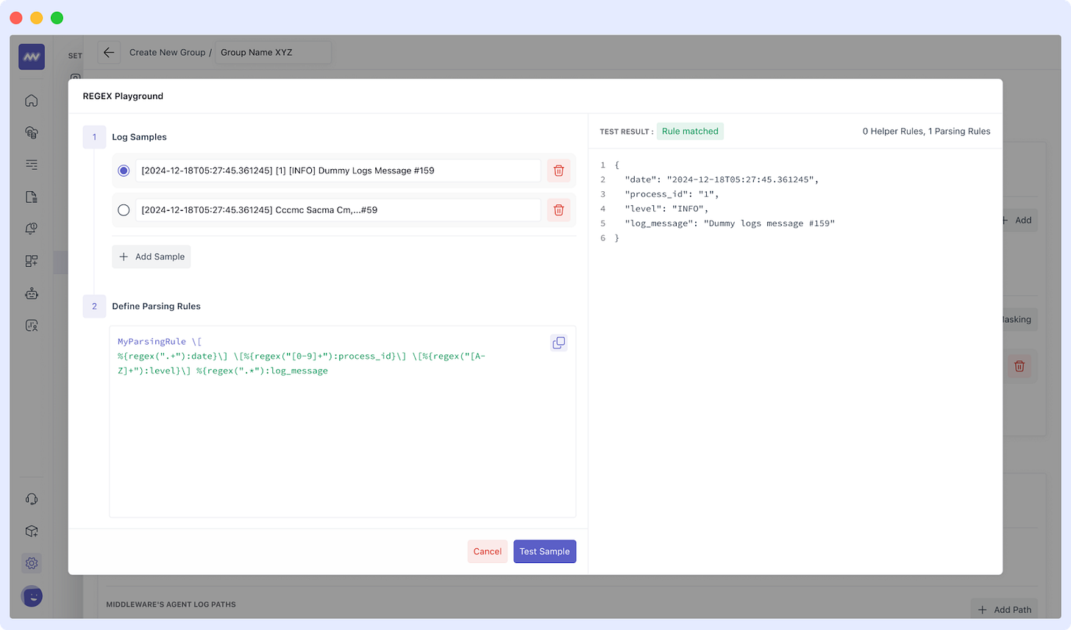Viewport: 1071px width, 630px height.
Task: Delete the Cccmc Sacma sample via trash icon
Action: [x=558, y=210]
